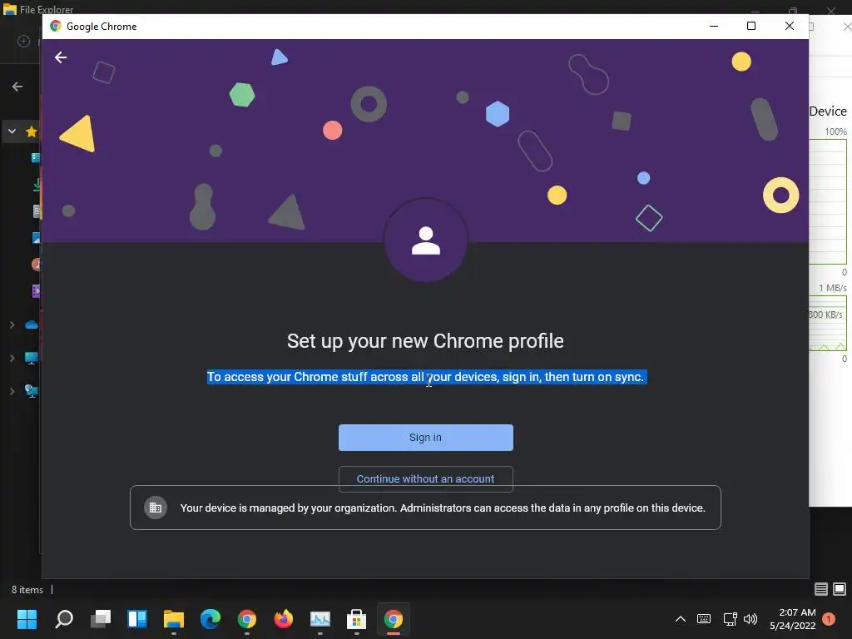This screenshot has height=639, width=852.
Task: Click the 'Set up your new Chrome profile' heading
Action: click(x=425, y=341)
